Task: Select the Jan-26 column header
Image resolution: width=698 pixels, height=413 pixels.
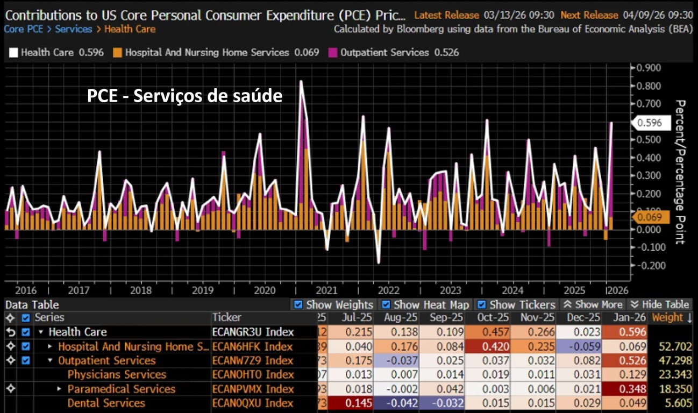Action: (x=630, y=318)
